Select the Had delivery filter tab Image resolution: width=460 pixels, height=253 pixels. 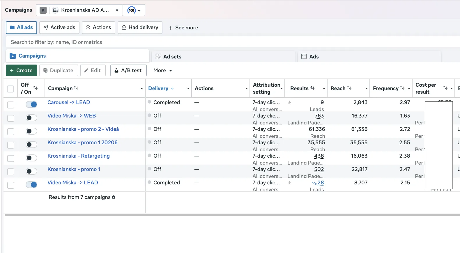140,28
